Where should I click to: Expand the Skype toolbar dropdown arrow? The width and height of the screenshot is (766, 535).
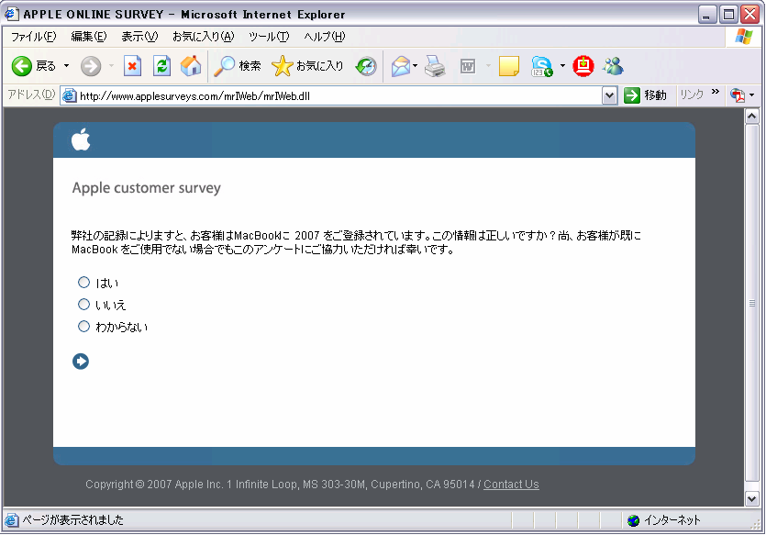562,66
